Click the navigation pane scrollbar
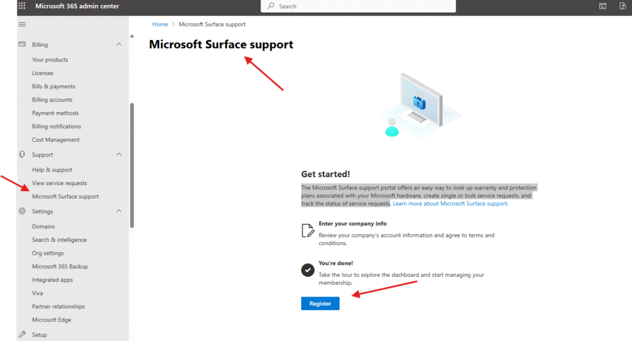The image size is (632, 341). [132, 165]
